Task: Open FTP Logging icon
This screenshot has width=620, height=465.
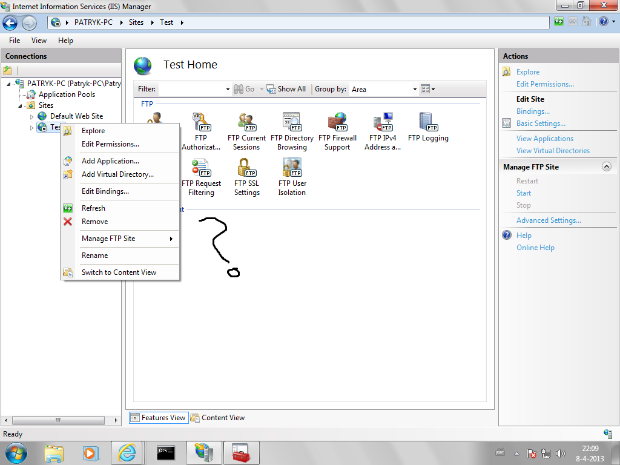Action: pos(428,127)
